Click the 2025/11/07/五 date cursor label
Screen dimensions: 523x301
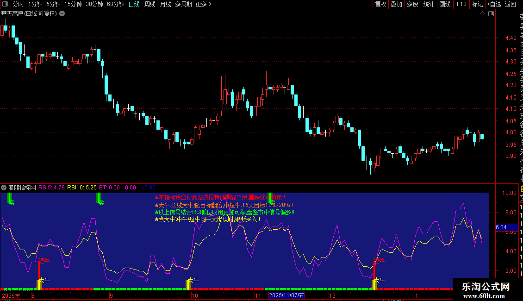[286, 295]
